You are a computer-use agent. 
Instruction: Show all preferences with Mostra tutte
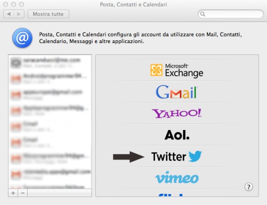pos(48,14)
